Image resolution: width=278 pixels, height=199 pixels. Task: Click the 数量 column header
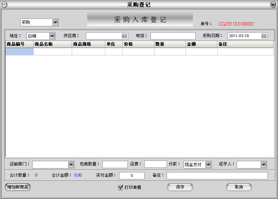point(170,44)
